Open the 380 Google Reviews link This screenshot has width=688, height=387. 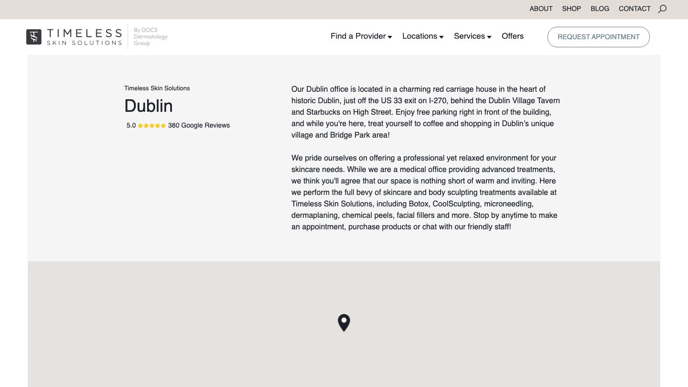coord(199,126)
